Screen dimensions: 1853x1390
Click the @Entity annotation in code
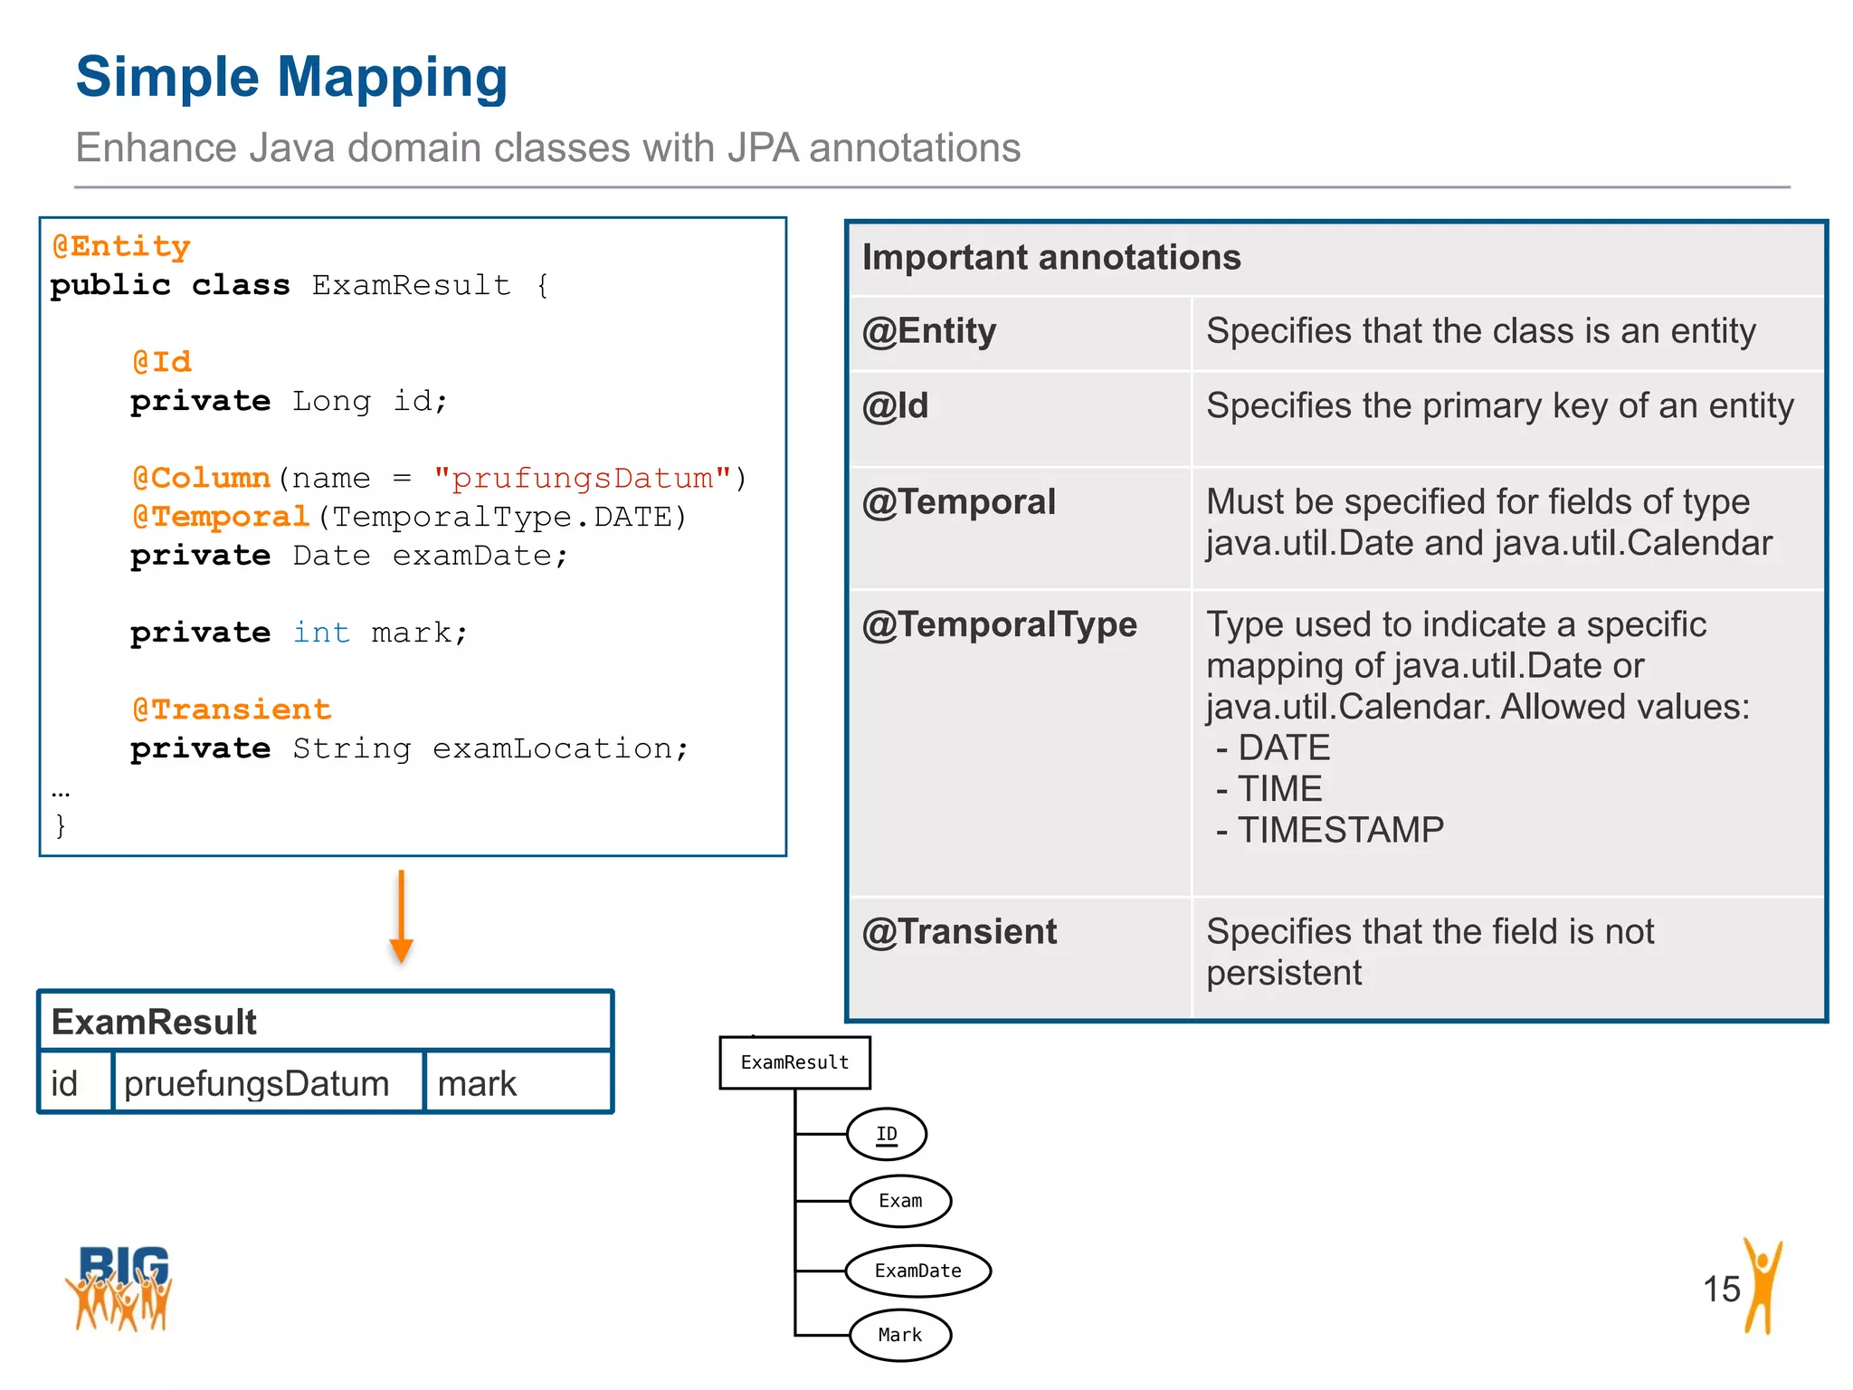(x=121, y=246)
